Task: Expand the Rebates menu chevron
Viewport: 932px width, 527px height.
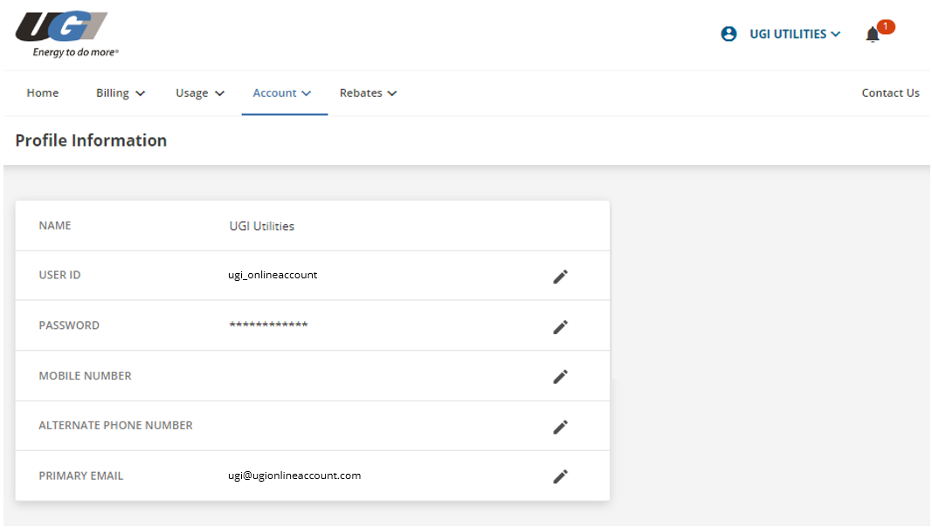Action: click(x=391, y=93)
